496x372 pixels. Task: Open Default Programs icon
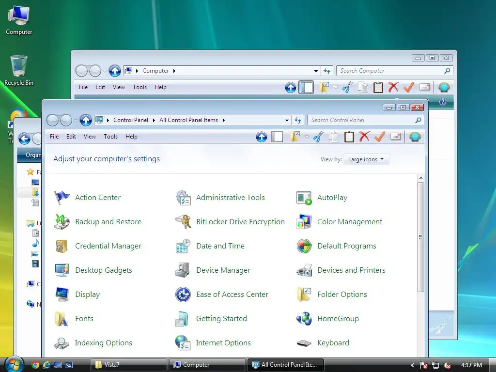point(304,246)
